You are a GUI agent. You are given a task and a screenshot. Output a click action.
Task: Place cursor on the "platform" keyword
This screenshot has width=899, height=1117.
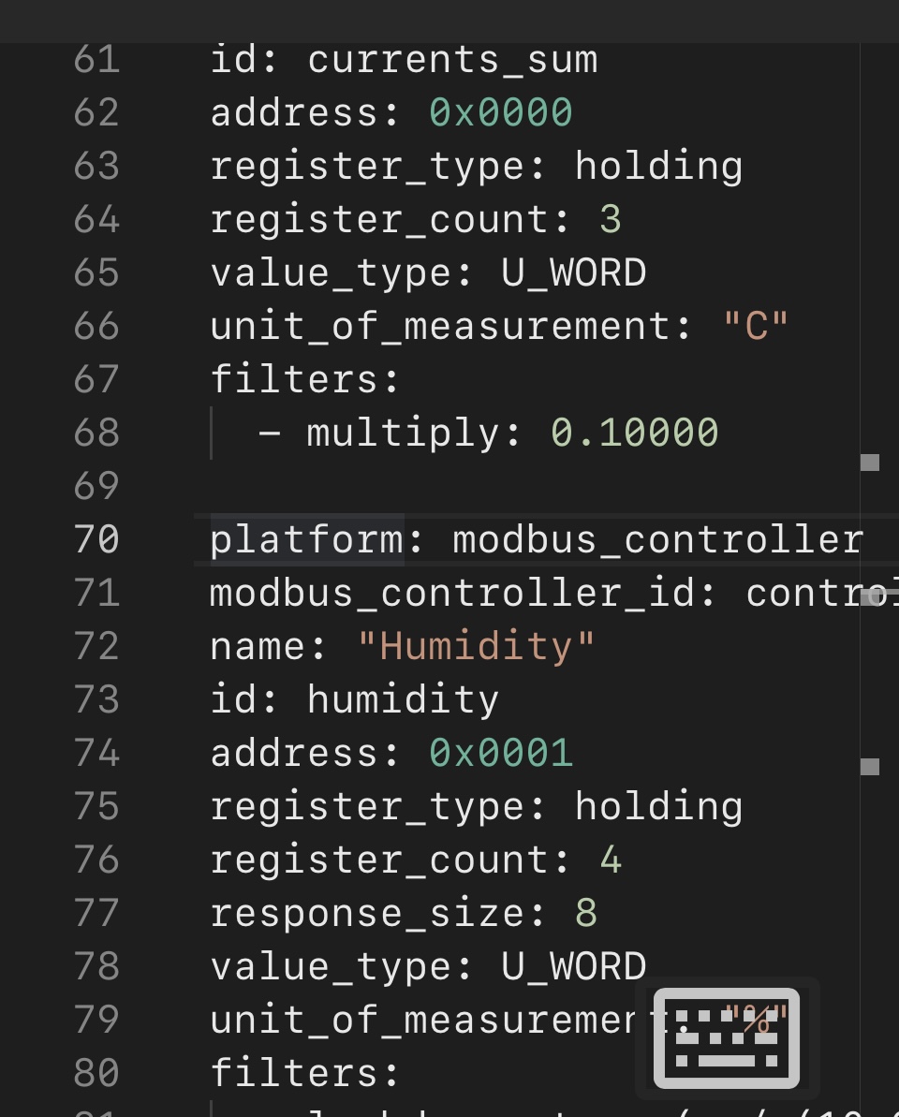[x=306, y=539]
